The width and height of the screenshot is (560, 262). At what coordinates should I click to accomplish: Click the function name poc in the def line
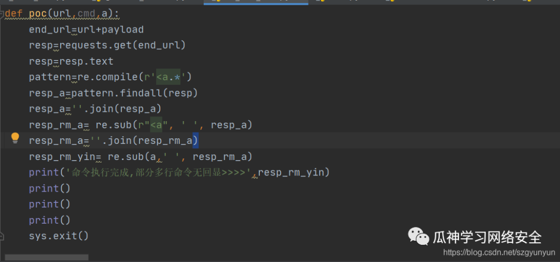point(38,14)
